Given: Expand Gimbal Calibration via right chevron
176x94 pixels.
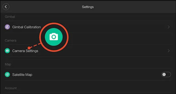Looking at the screenshot, I should [x=168, y=27].
